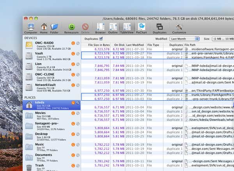Click orange remeasure icon for Movies
Viewport: 234px width, 171px height.
pyautogui.click(x=73, y=113)
